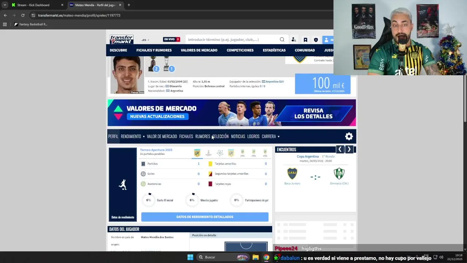
Task: Click the Olavarría birthplace text
Action: click(x=175, y=86)
